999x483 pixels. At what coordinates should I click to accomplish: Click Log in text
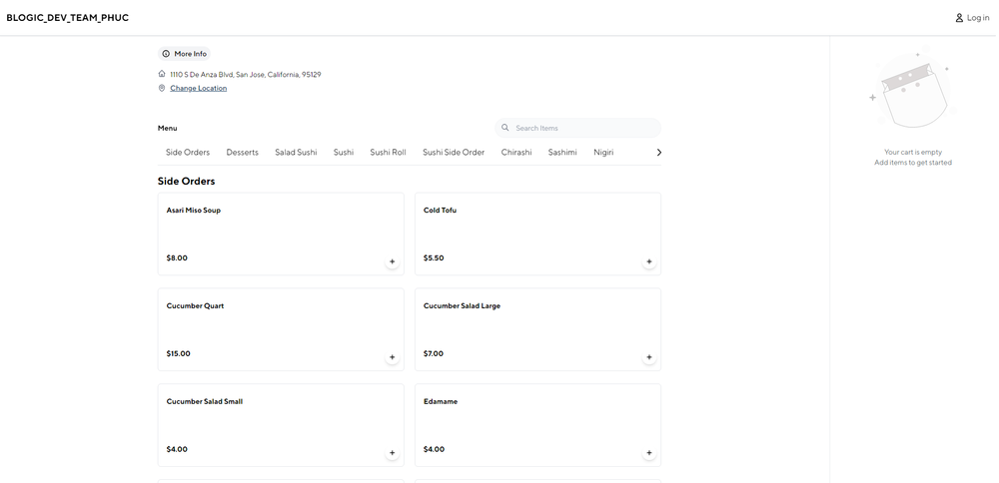point(978,18)
